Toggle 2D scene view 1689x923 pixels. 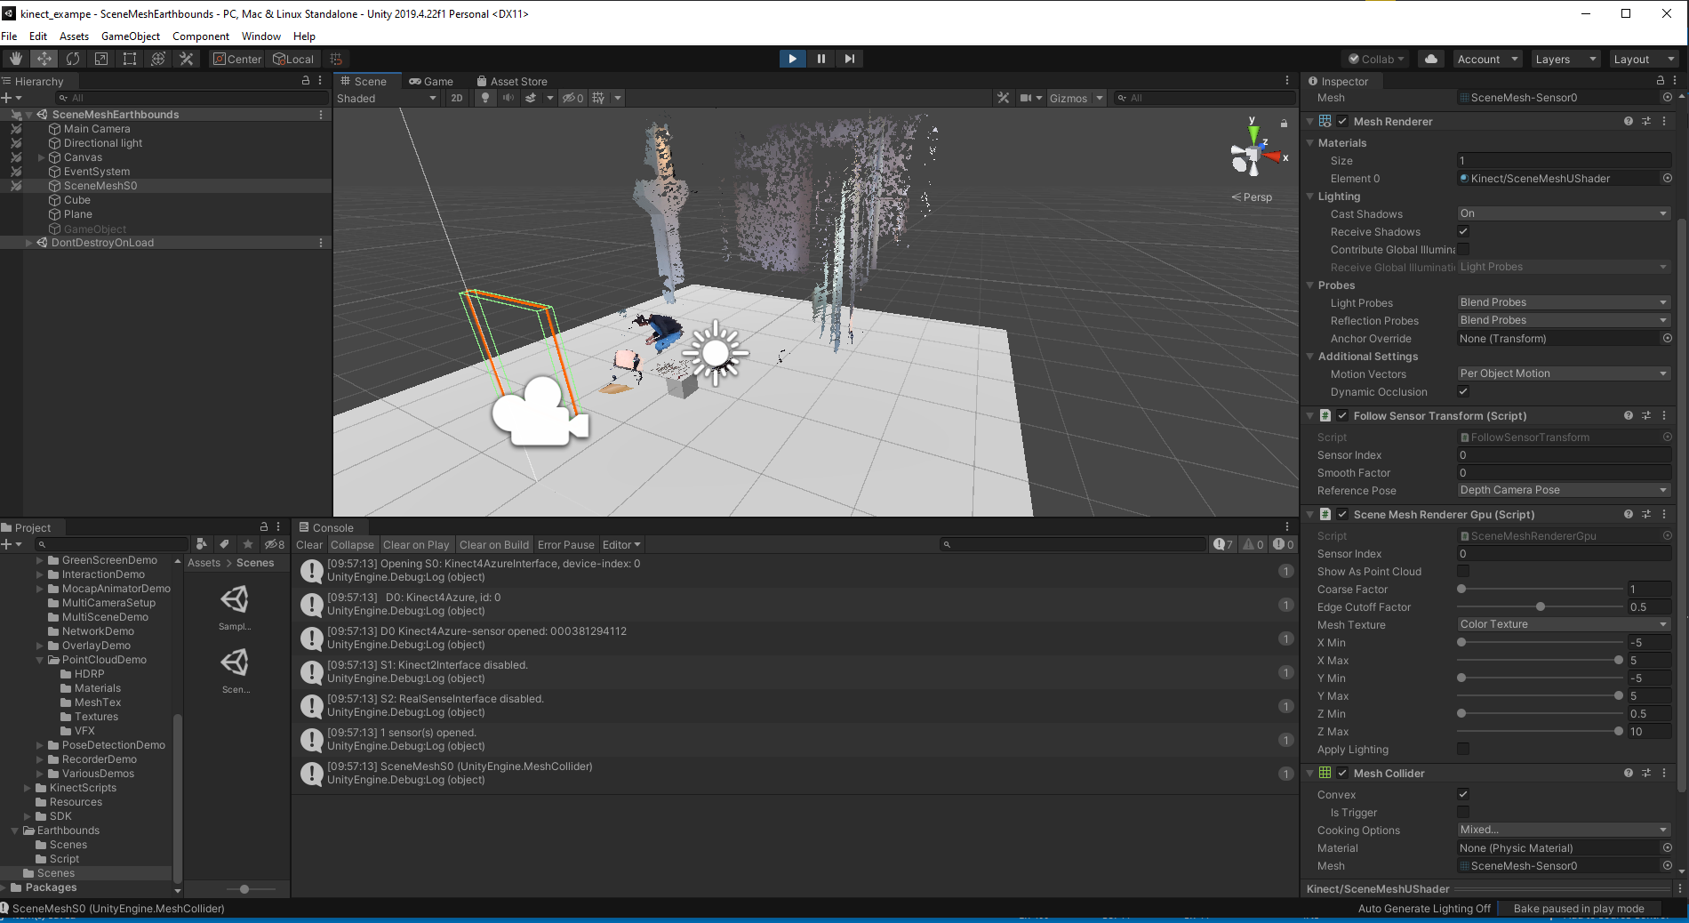pos(456,98)
